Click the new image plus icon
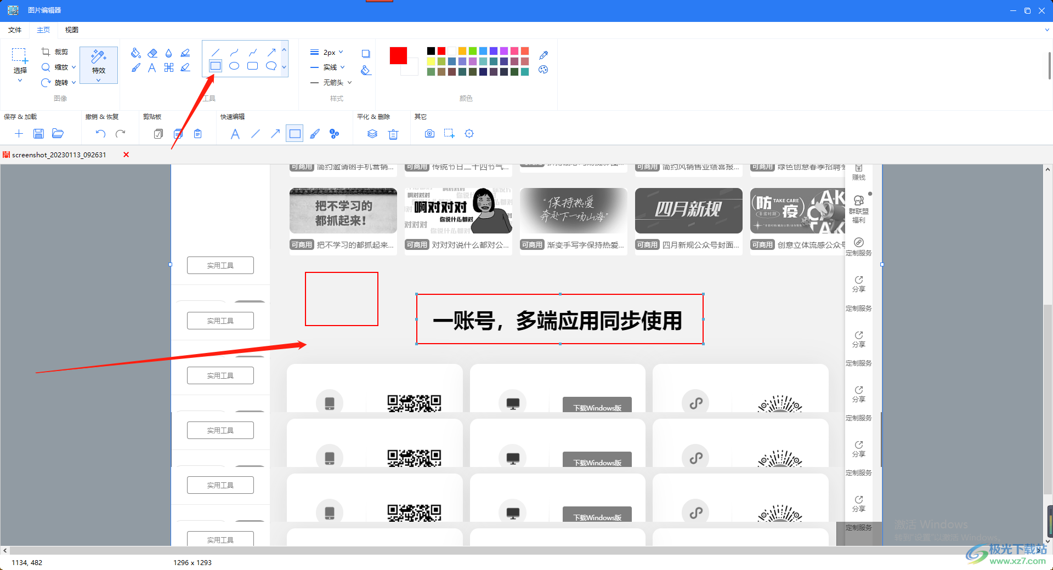1053x570 pixels. point(19,134)
